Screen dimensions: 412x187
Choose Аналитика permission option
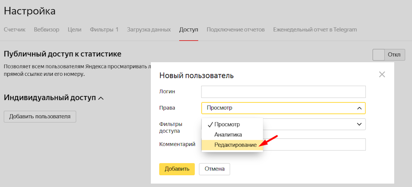coord(228,135)
